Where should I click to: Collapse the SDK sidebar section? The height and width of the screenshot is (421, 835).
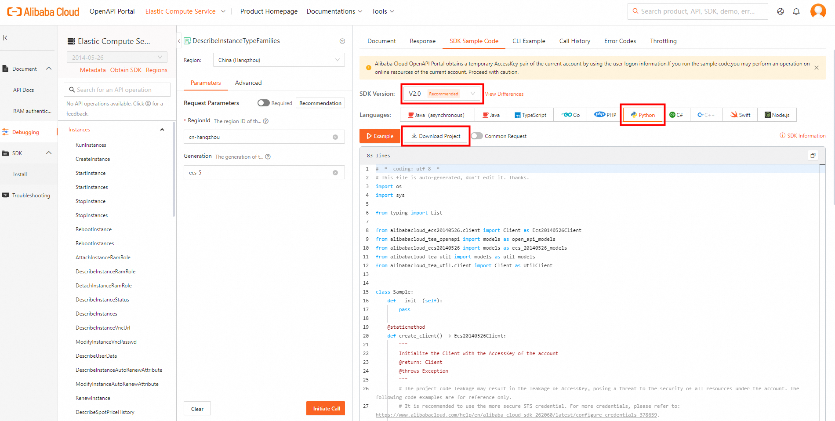click(x=49, y=153)
